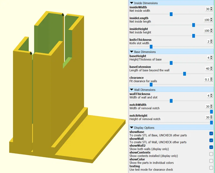Screen dimensions: 215x173
Task: Collapse the Display Options section
Action: coord(132,128)
